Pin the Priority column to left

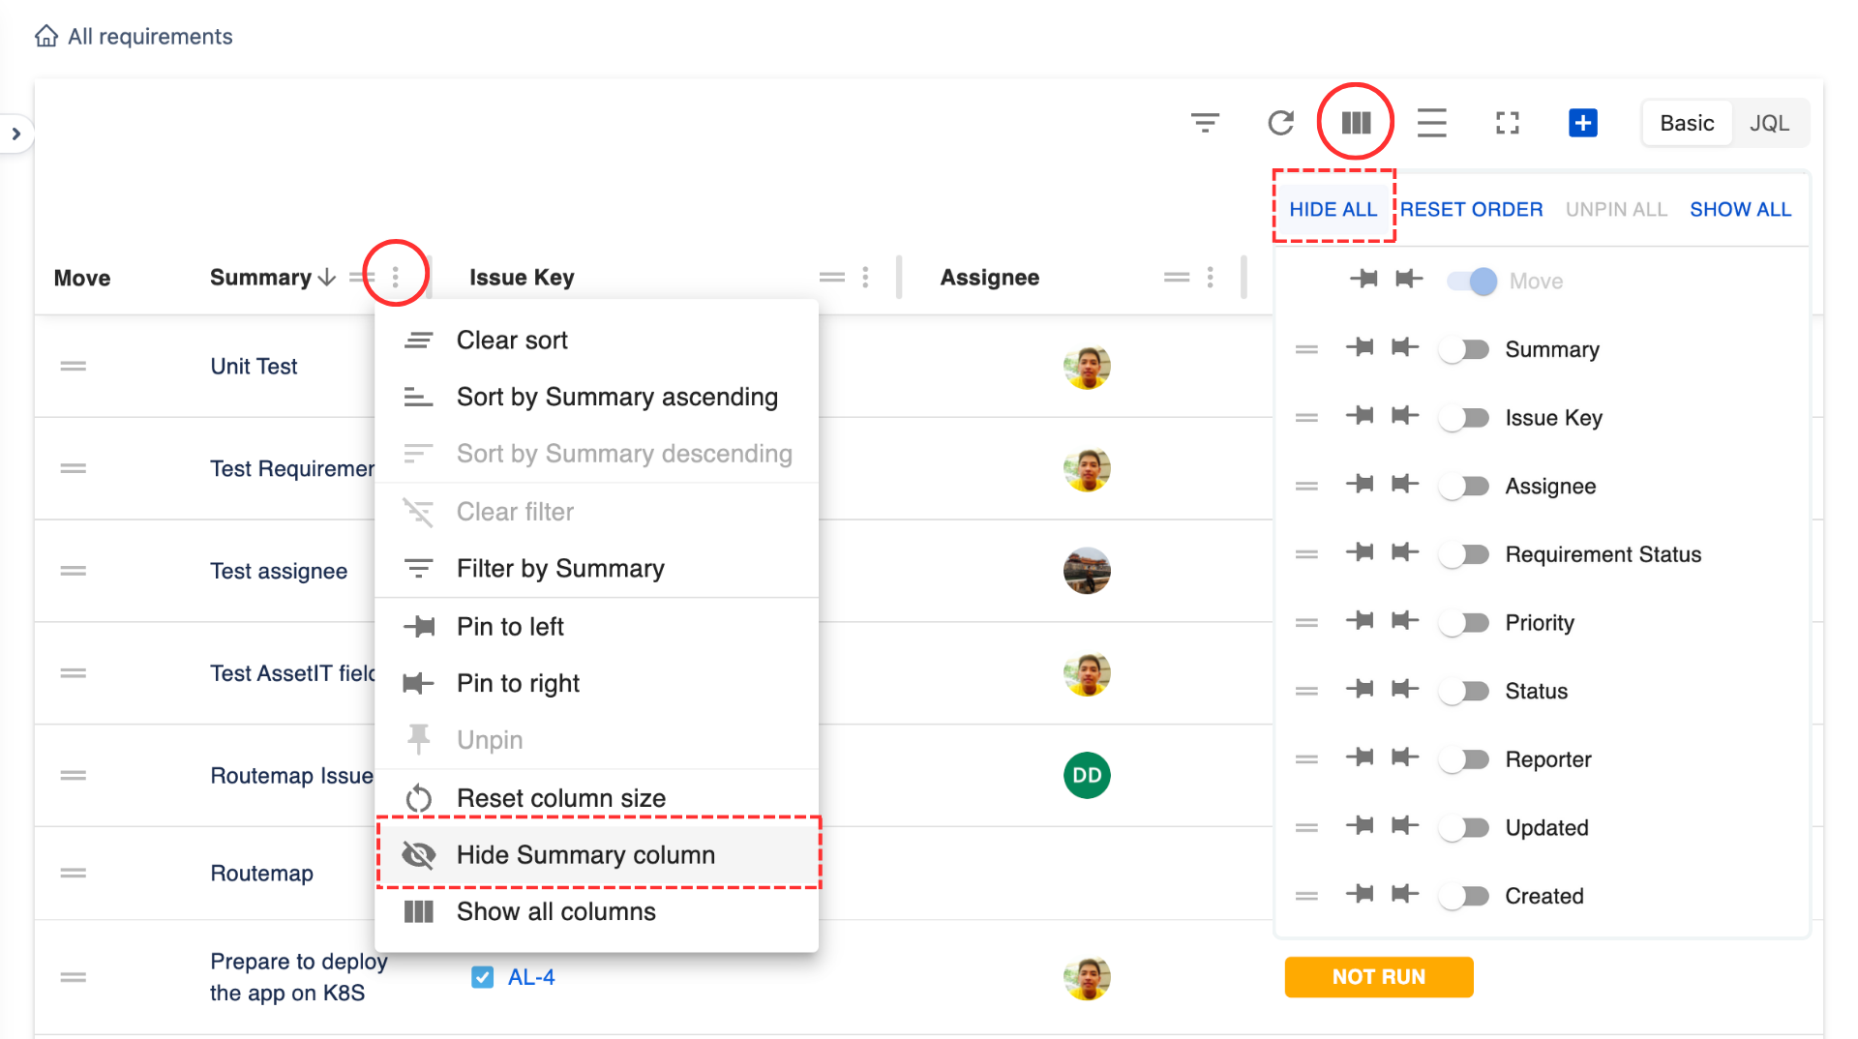[x=1360, y=621]
